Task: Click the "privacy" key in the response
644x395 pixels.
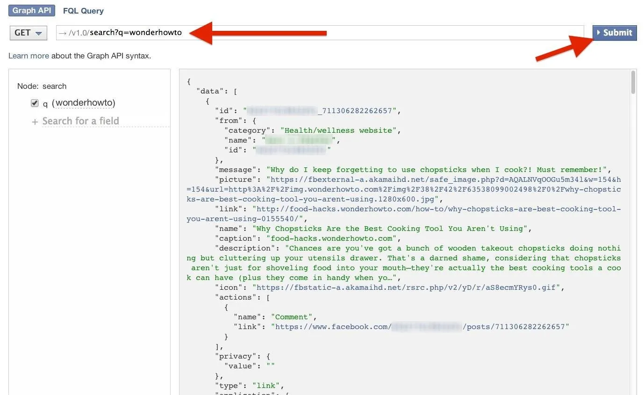Action: 236,356
